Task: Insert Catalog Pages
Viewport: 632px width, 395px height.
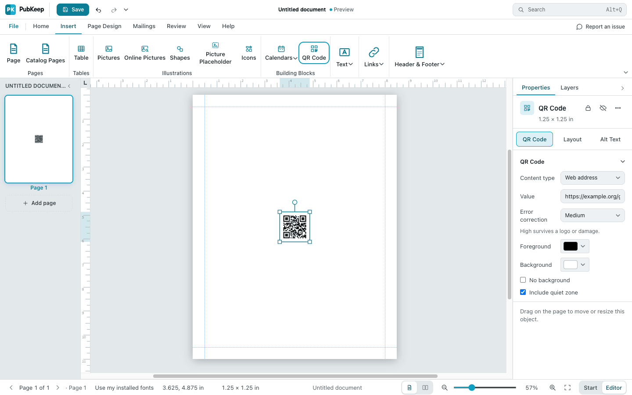Action: 45,54
